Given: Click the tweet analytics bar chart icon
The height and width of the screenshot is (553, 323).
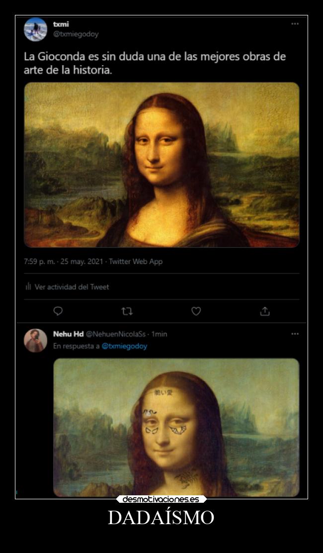Looking at the screenshot, I should (28, 287).
